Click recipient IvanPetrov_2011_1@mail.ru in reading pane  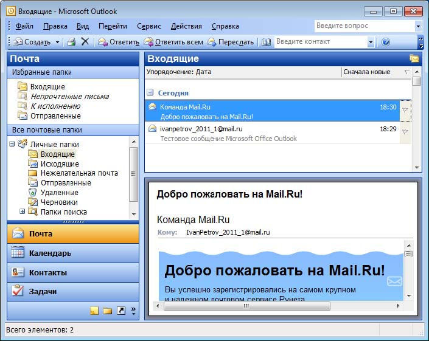coord(228,232)
